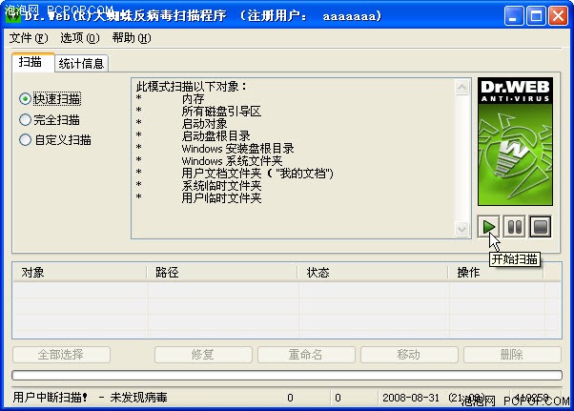Close the Dr.Web scanner window
This screenshot has height=411, width=574.
coord(558,16)
